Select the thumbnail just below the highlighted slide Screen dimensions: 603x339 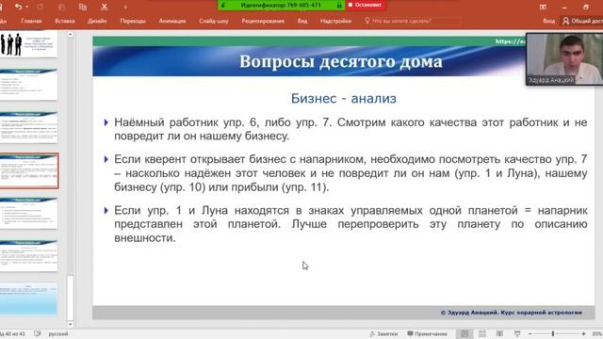point(28,213)
